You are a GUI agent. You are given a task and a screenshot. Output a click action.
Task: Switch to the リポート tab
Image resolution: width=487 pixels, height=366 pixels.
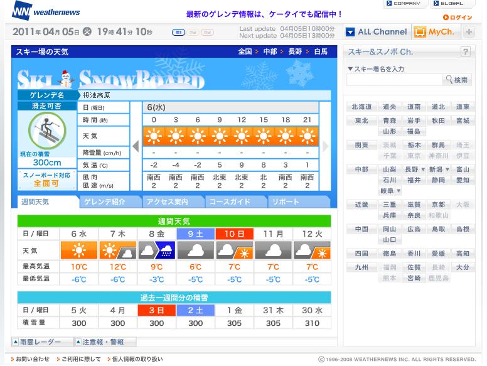pyautogui.click(x=299, y=202)
